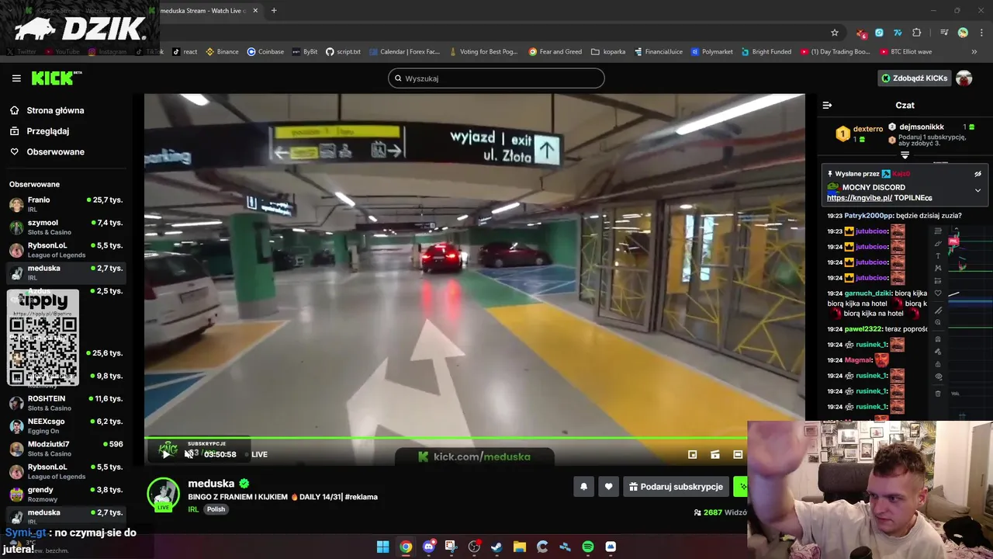This screenshot has height=559, width=993.
Task: Open NEEXcsgo's Egging On channel
Action: (x=66, y=425)
